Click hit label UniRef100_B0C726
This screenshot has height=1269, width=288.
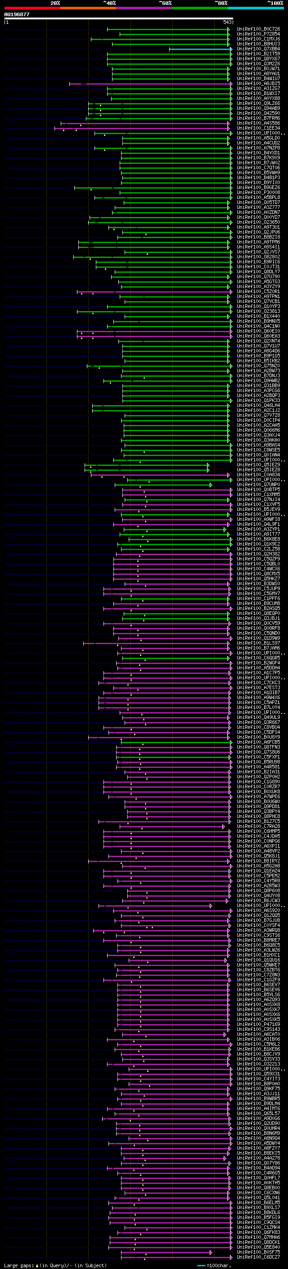click(x=258, y=29)
